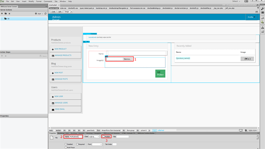Click the table icon beside MANAGE USERS

(x=53, y=103)
